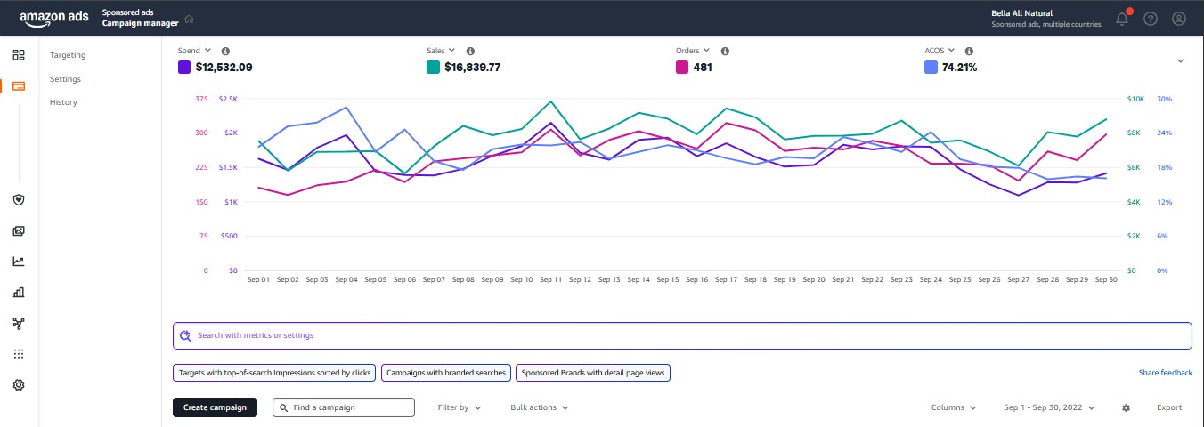Viewport: 1204px width, 427px height.
Task: Click the Share feedback link
Action: point(1165,373)
